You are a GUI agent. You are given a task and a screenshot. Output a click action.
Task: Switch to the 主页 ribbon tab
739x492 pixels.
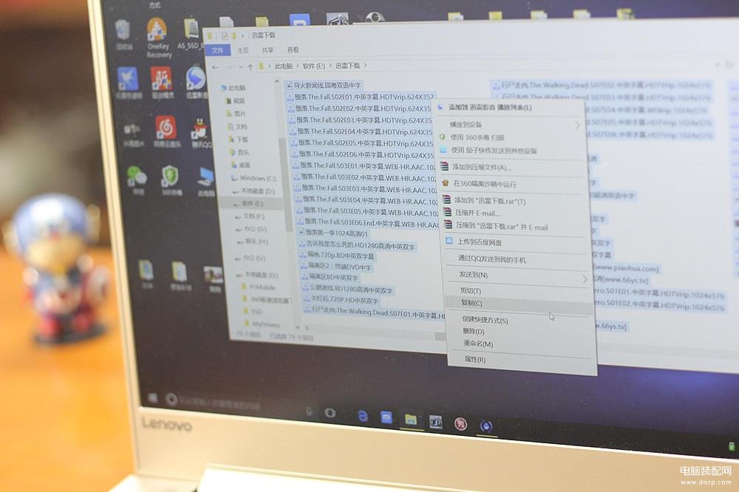pos(243,50)
